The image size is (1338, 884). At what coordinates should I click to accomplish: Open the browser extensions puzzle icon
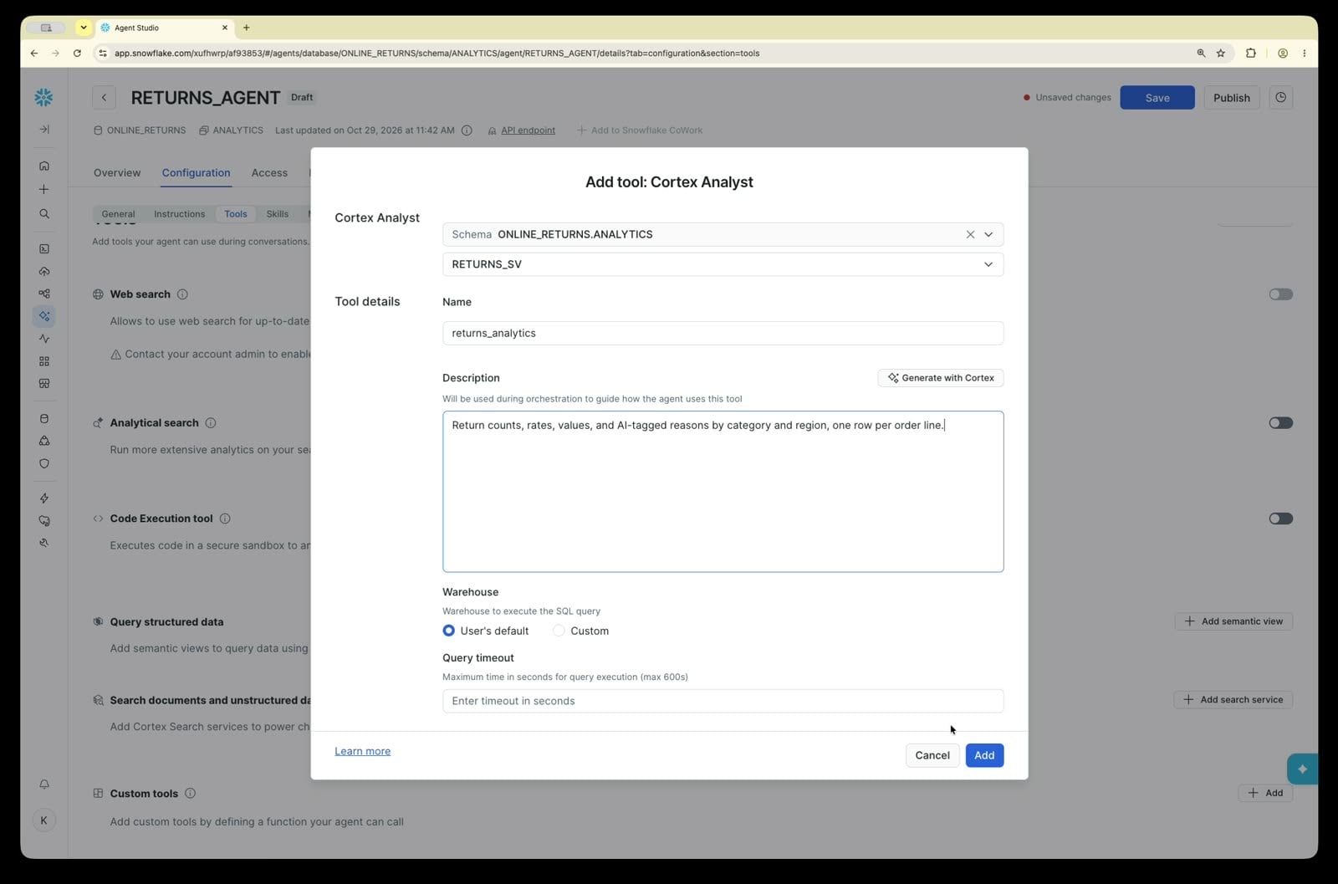tap(1251, 54)
